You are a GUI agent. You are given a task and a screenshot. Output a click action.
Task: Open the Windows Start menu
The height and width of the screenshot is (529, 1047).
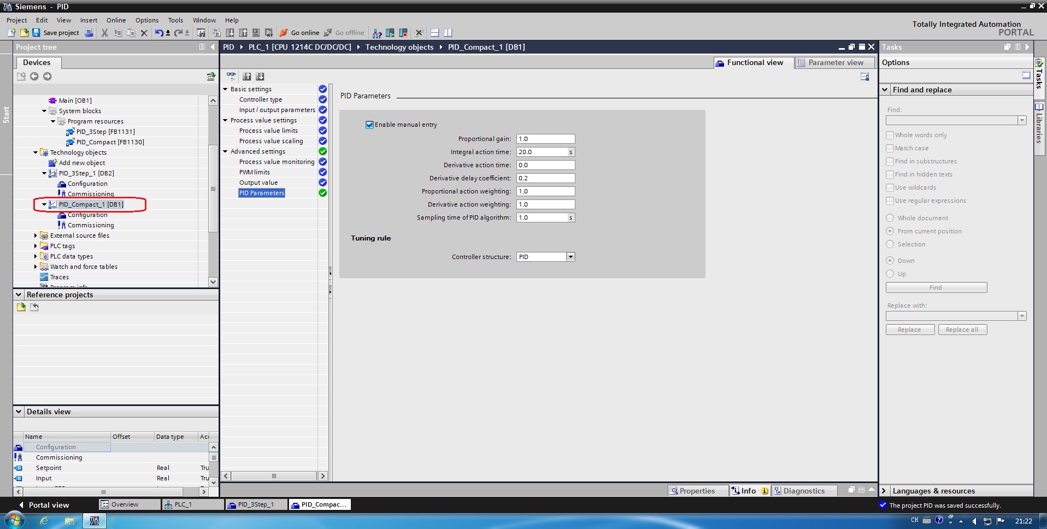[15, 520]
